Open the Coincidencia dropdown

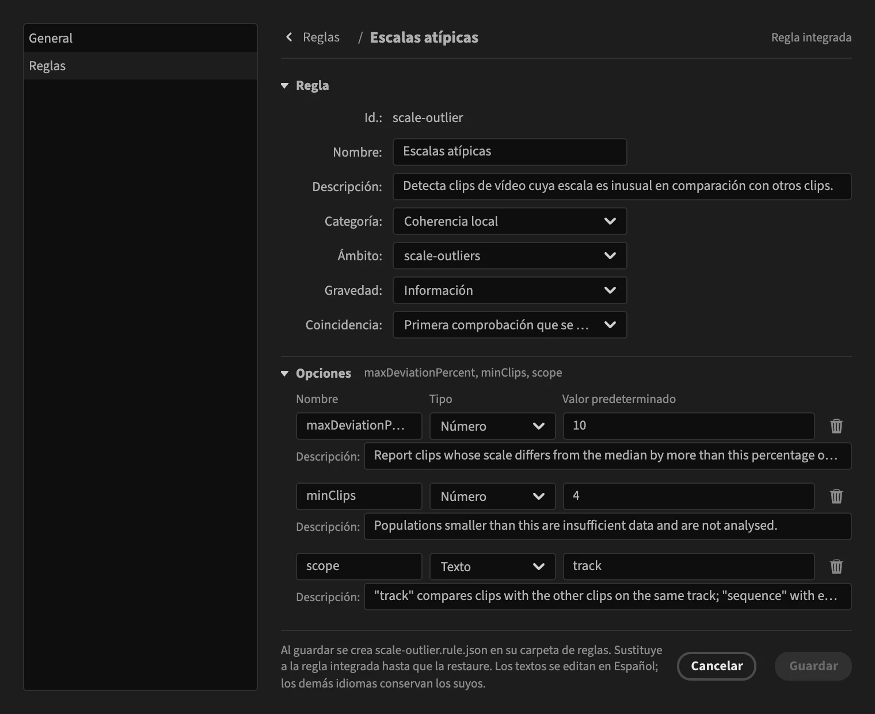(x=509, y=325)
